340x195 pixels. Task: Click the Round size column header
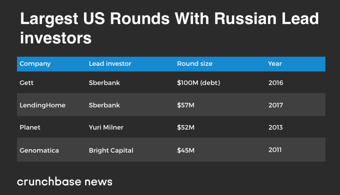pos(194,63)
